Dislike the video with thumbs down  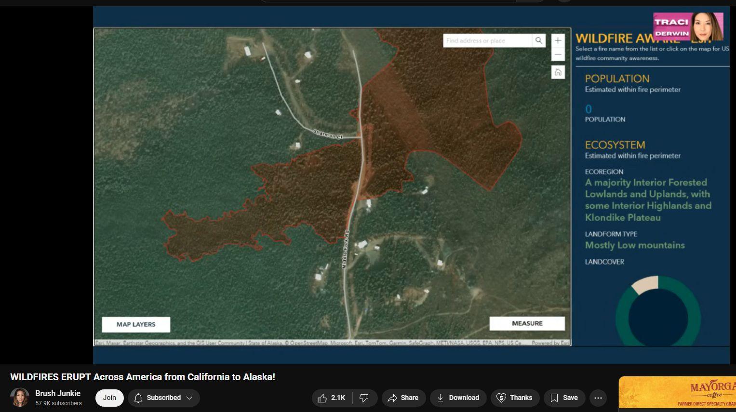[x=364, y=398]
